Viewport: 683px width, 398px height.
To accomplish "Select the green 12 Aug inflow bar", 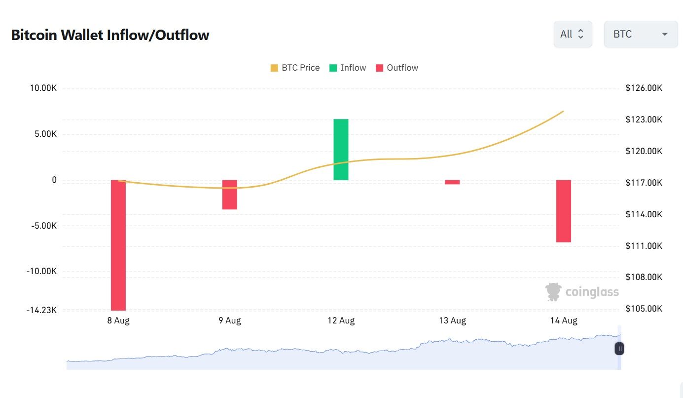I will pyautogui.click(x=341, y=148).
